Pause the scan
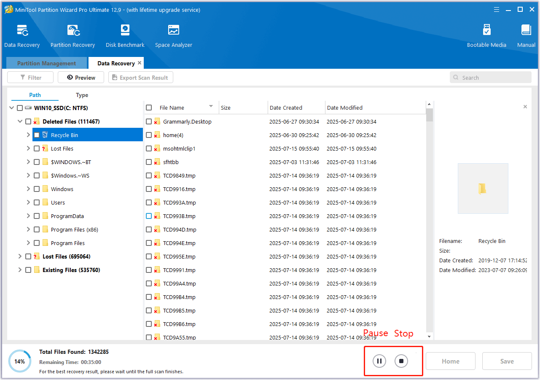Viewport: 540px width, 380px height. (x=379, y=361)
